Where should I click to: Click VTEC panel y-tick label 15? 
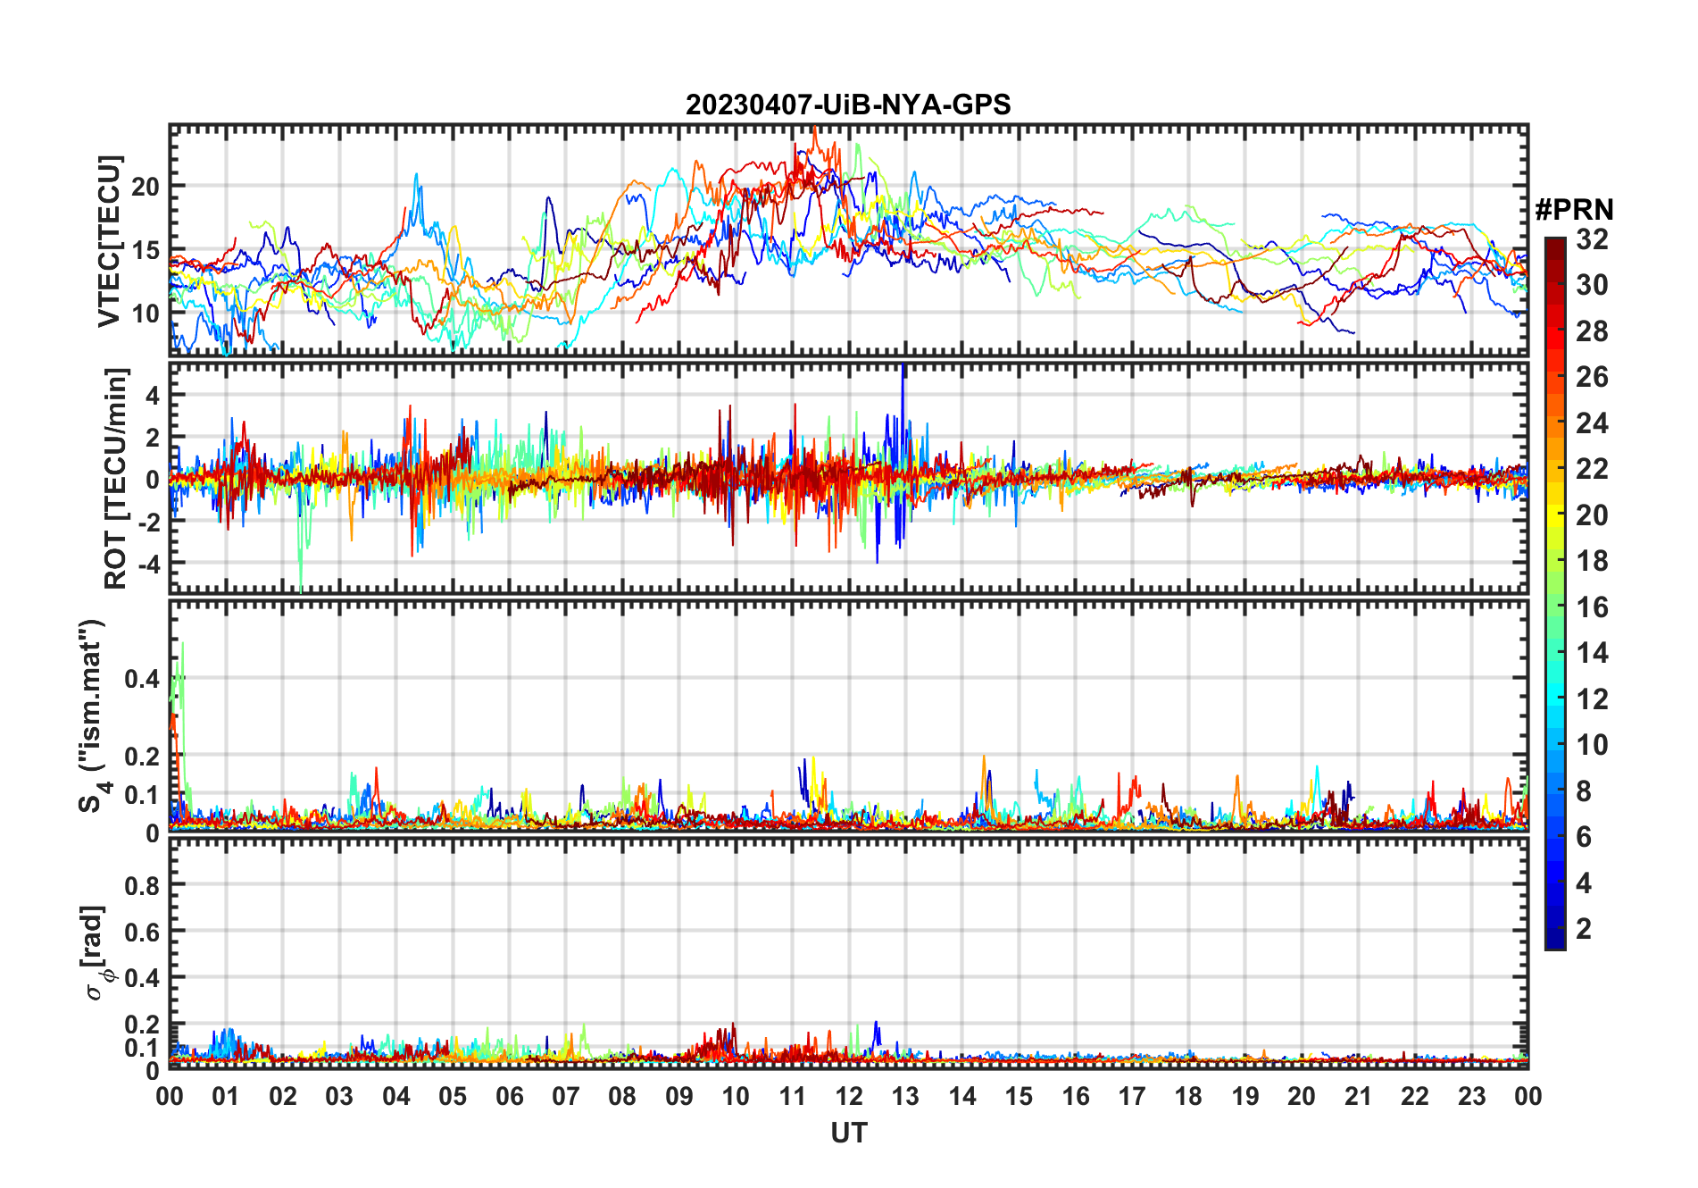[146, 250]
